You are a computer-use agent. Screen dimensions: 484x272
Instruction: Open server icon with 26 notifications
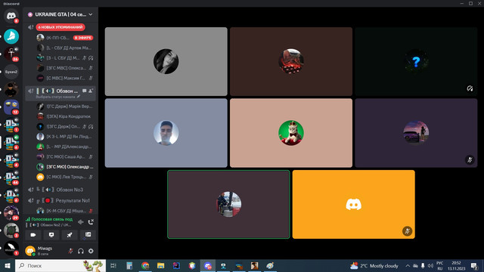click(x=11, y=54)
